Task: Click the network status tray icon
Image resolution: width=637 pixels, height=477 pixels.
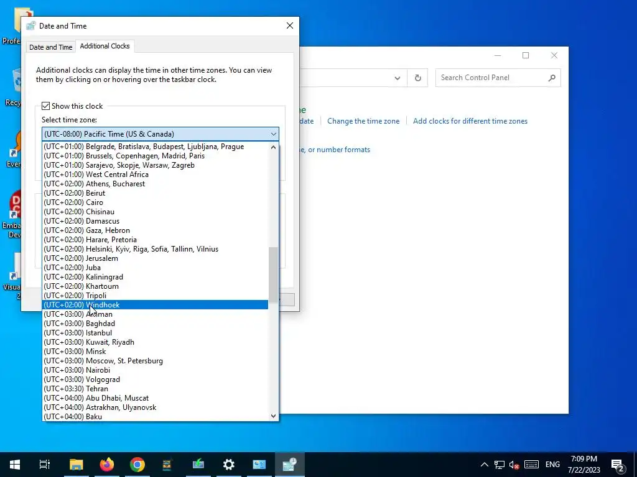Action: pos(500,465)
